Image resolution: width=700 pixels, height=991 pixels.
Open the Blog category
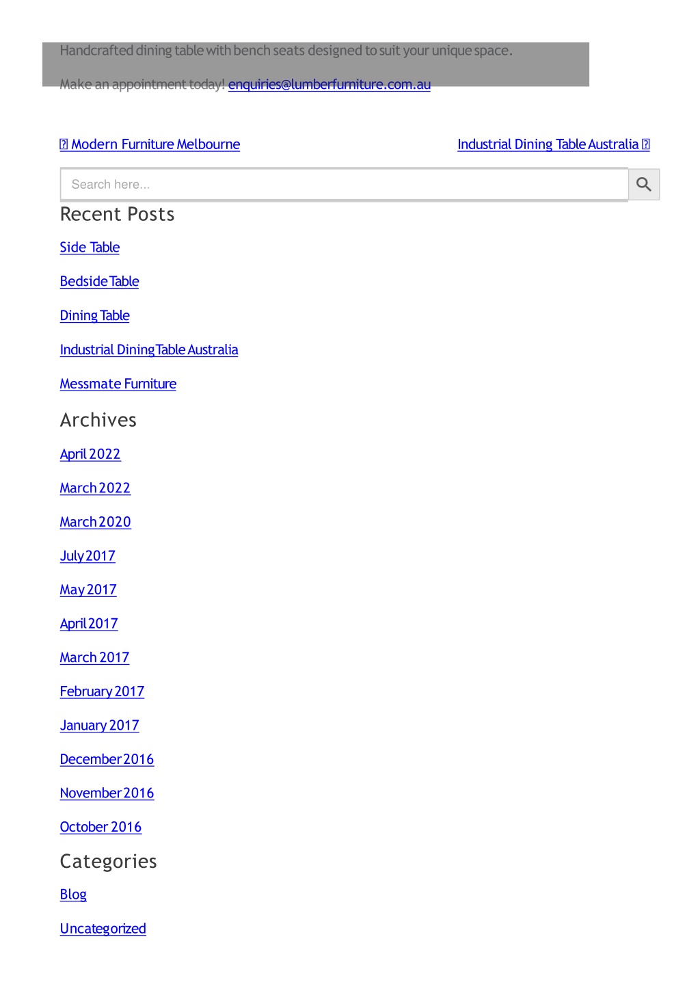pos(73,895)
